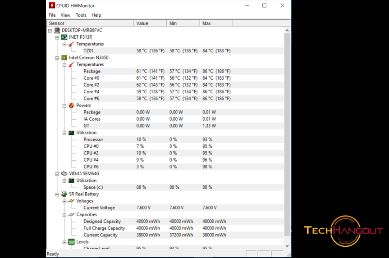Screen dimensions: 389x258
Task: Collapse Temperatures under INET P313R
Action: 64,45
